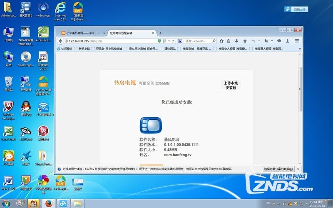
Task: Click the chat bubble toolbar icon
Action: 279,41
